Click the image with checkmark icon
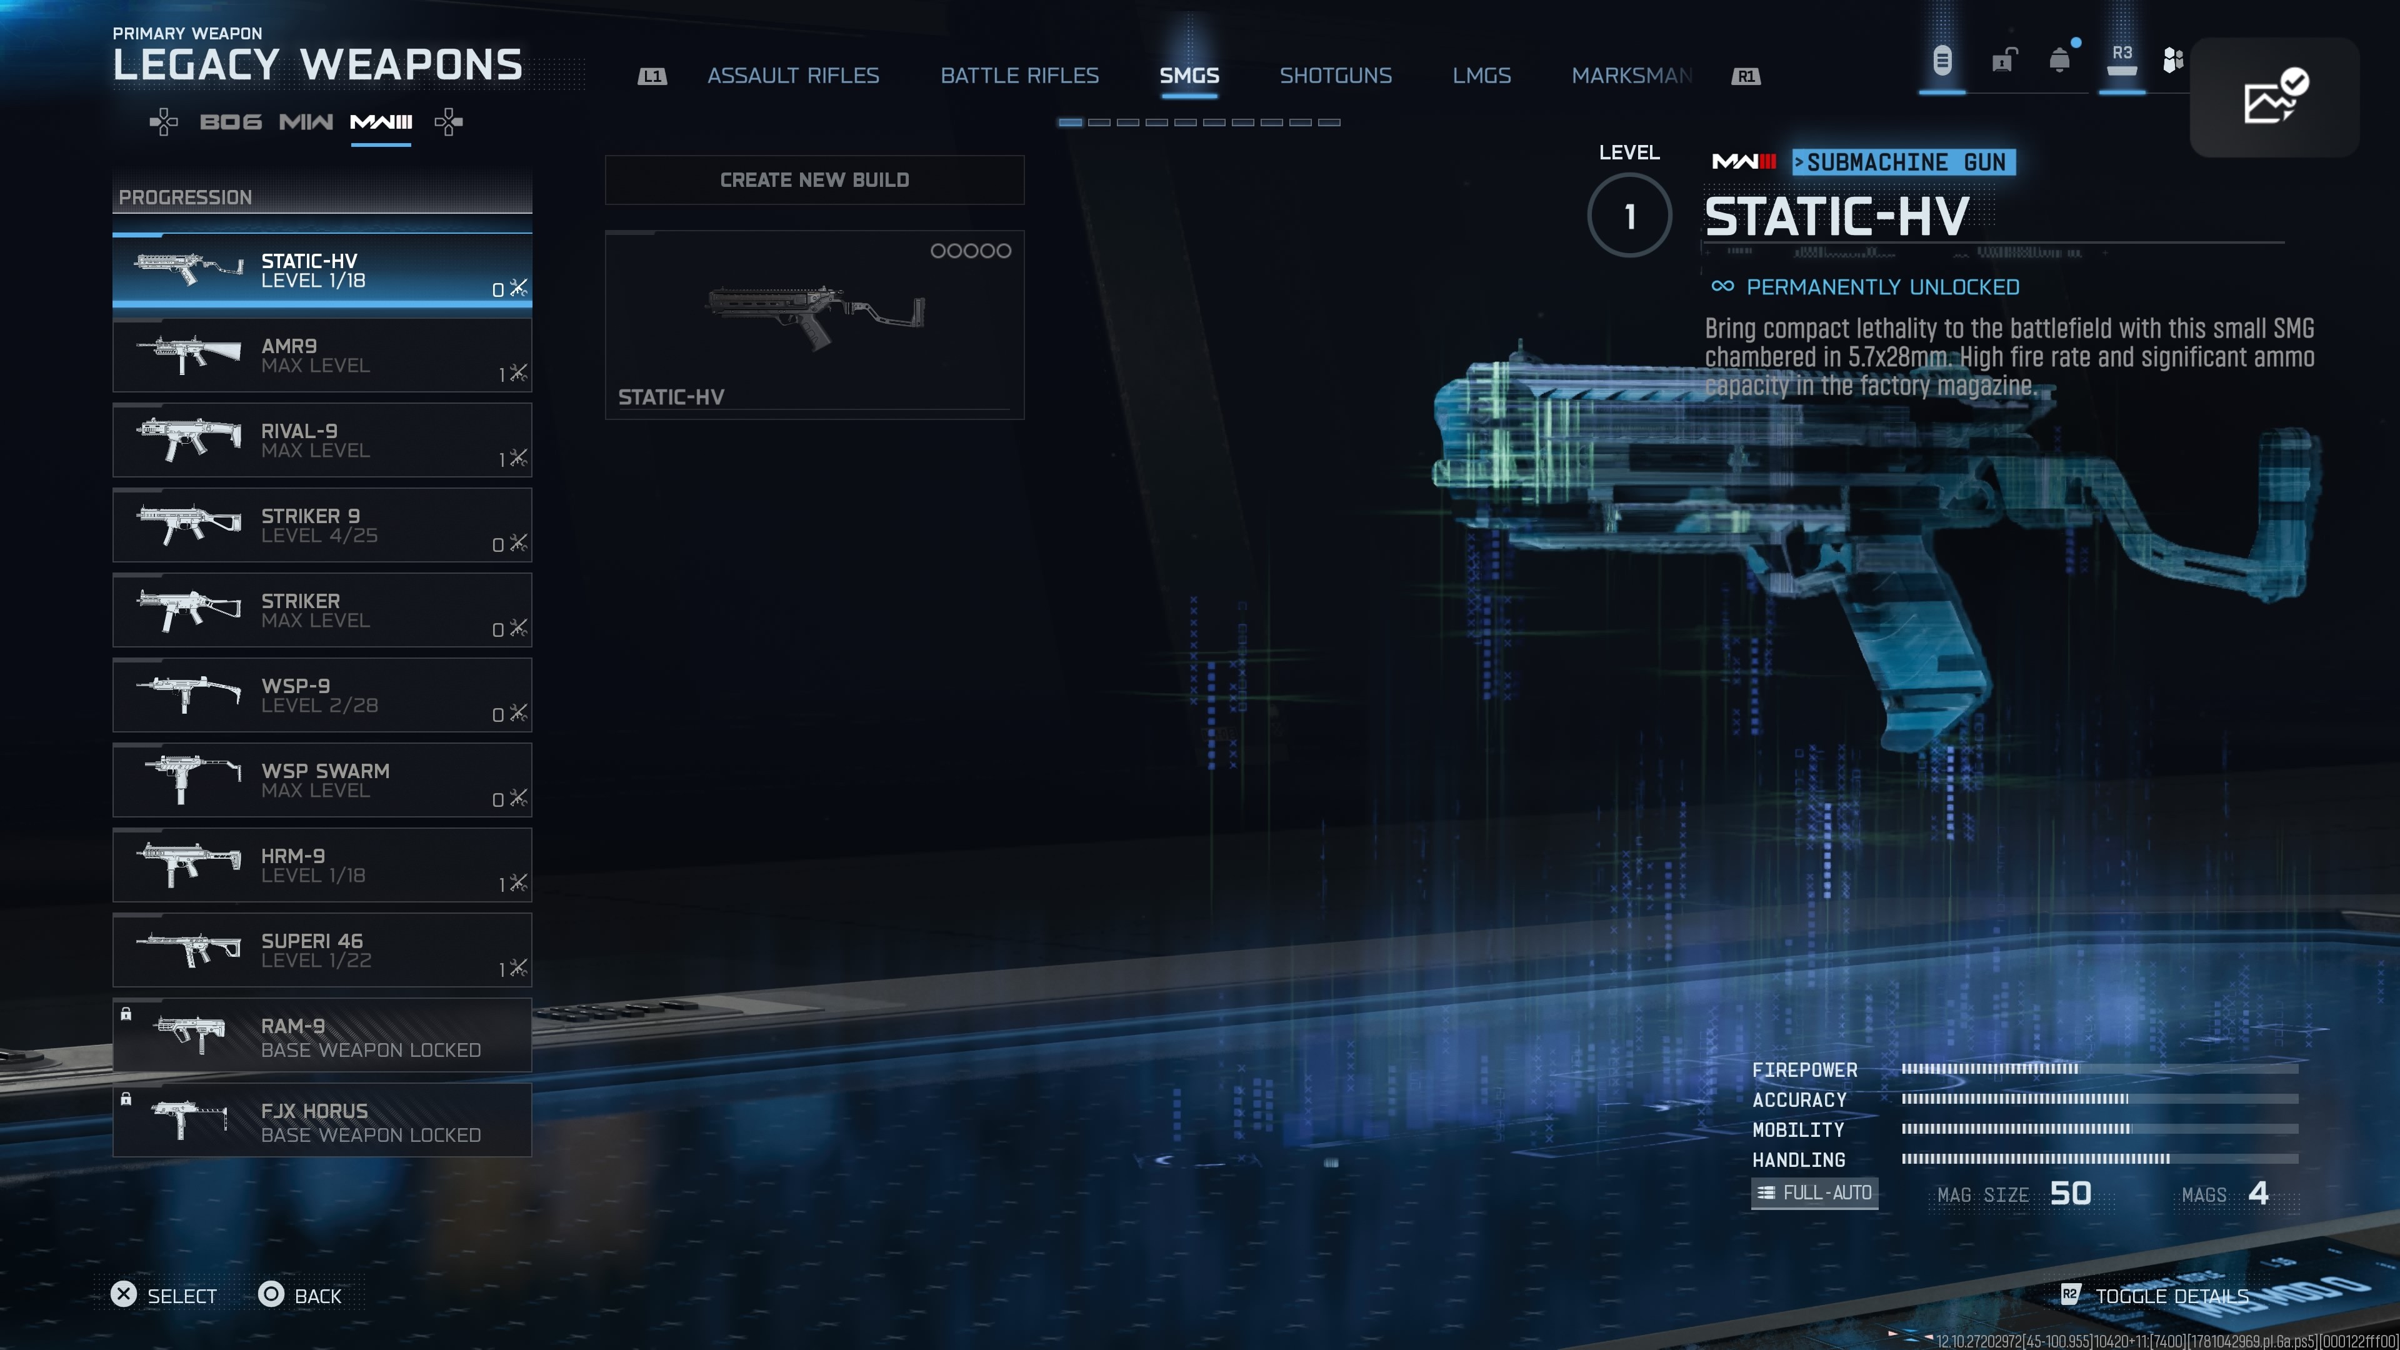 tap(2274, 97)
